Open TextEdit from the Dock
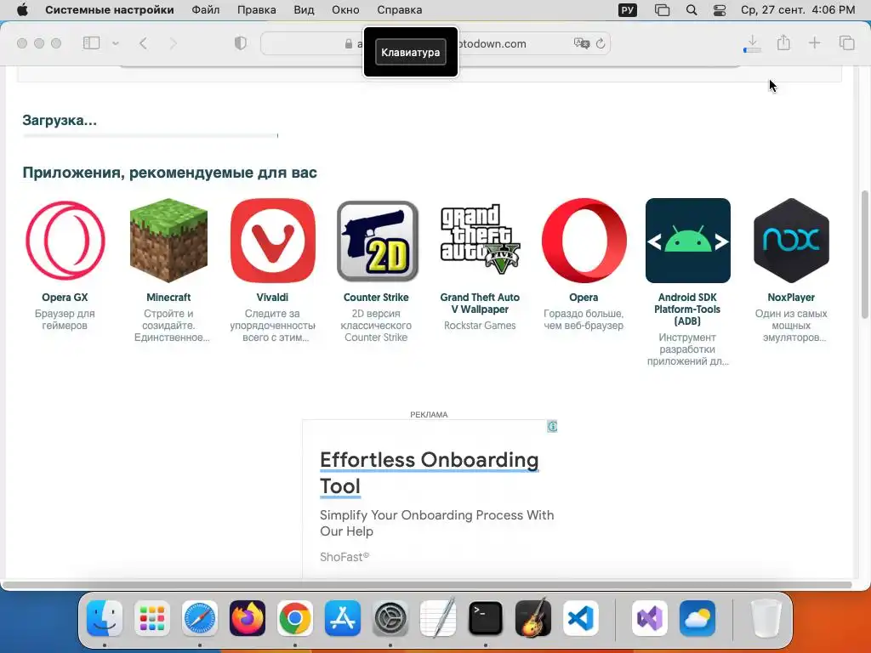 [438, 618]
